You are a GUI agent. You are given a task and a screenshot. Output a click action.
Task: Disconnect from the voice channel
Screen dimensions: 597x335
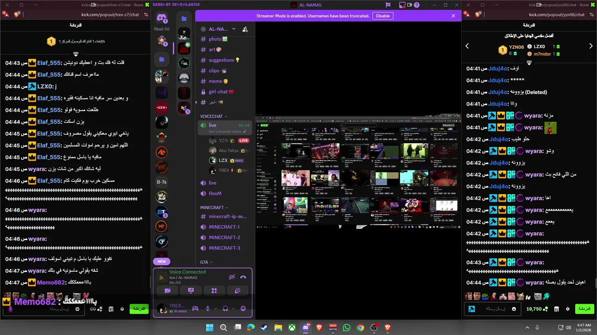point(243,277)
